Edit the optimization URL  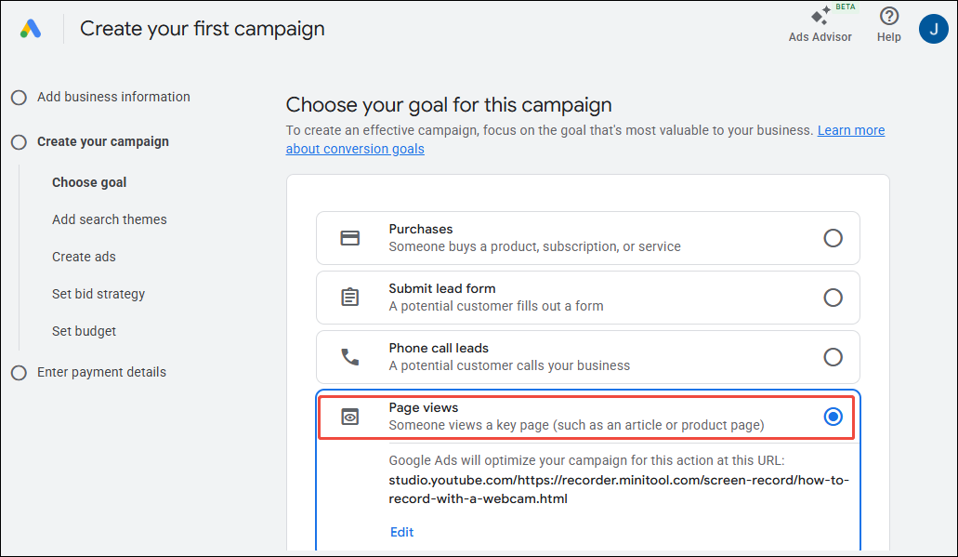click(x=401, y=531)
